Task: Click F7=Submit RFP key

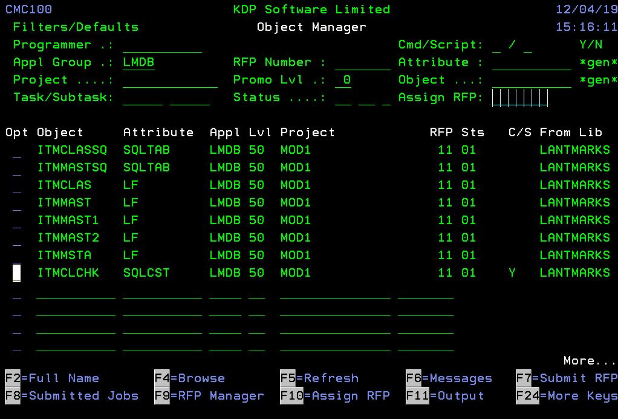Action: pyautogui.click(x=566, y=378)
